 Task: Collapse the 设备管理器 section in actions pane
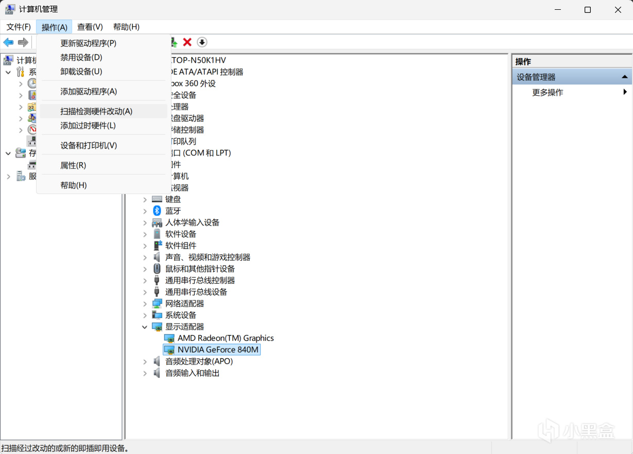(x=624, y=77)
